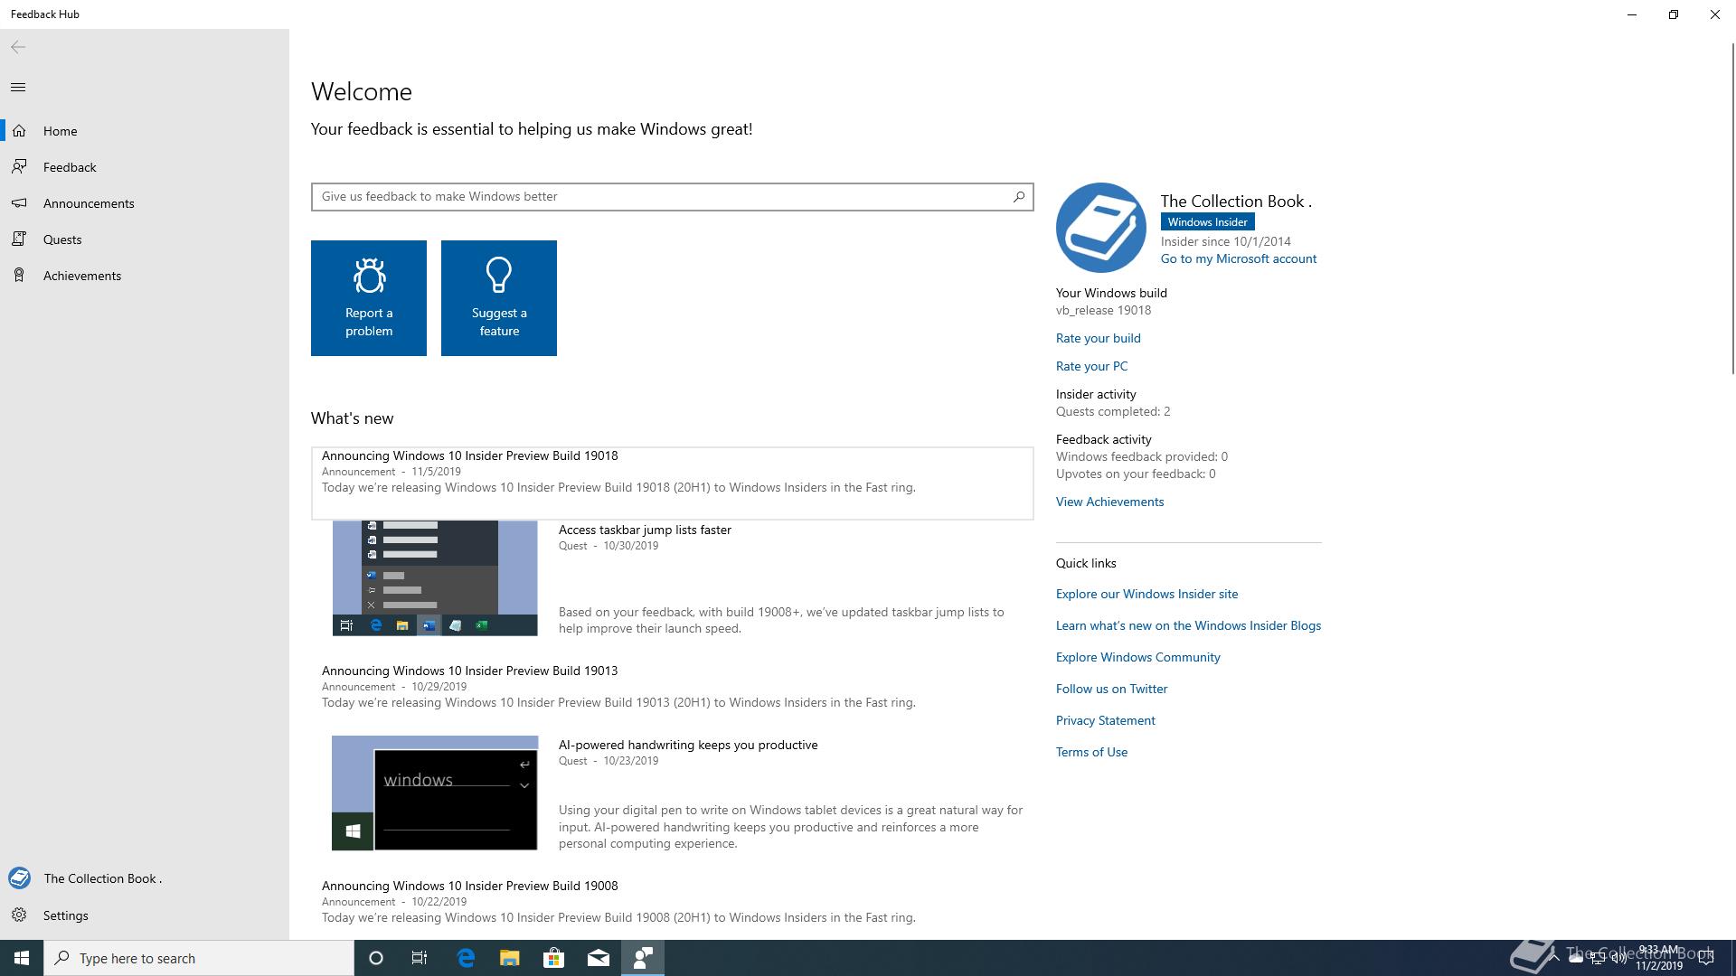Open Settings in the sidebar
The image size is (1736, 976).
click(x=145, y=915)
